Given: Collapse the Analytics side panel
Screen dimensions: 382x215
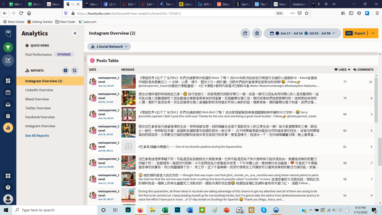Looking at the screenshot, I should tap(75, 33).
